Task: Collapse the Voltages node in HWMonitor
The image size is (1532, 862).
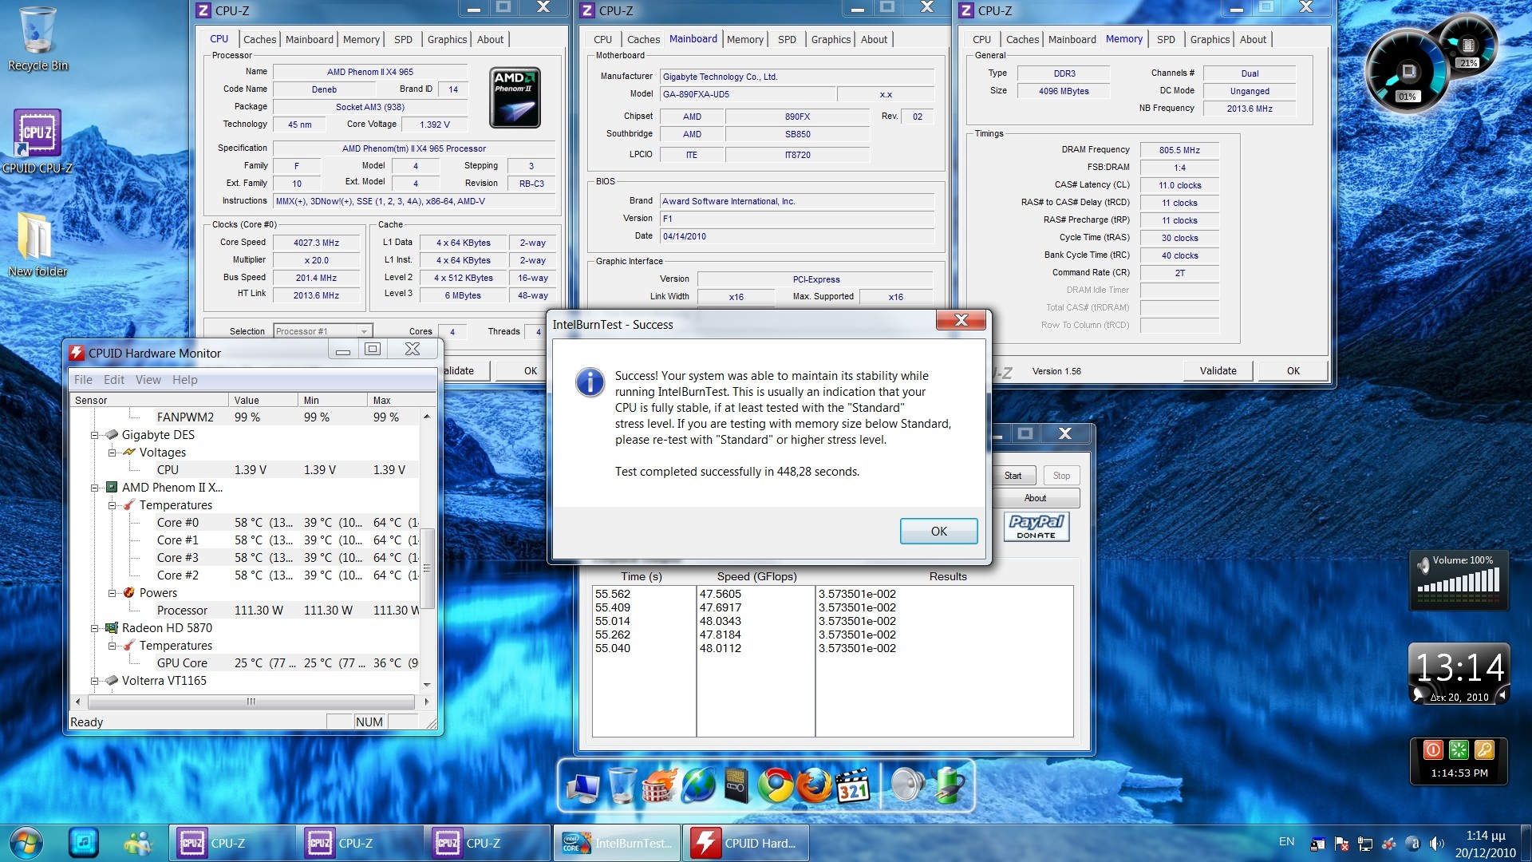Action: click(112, 453)
